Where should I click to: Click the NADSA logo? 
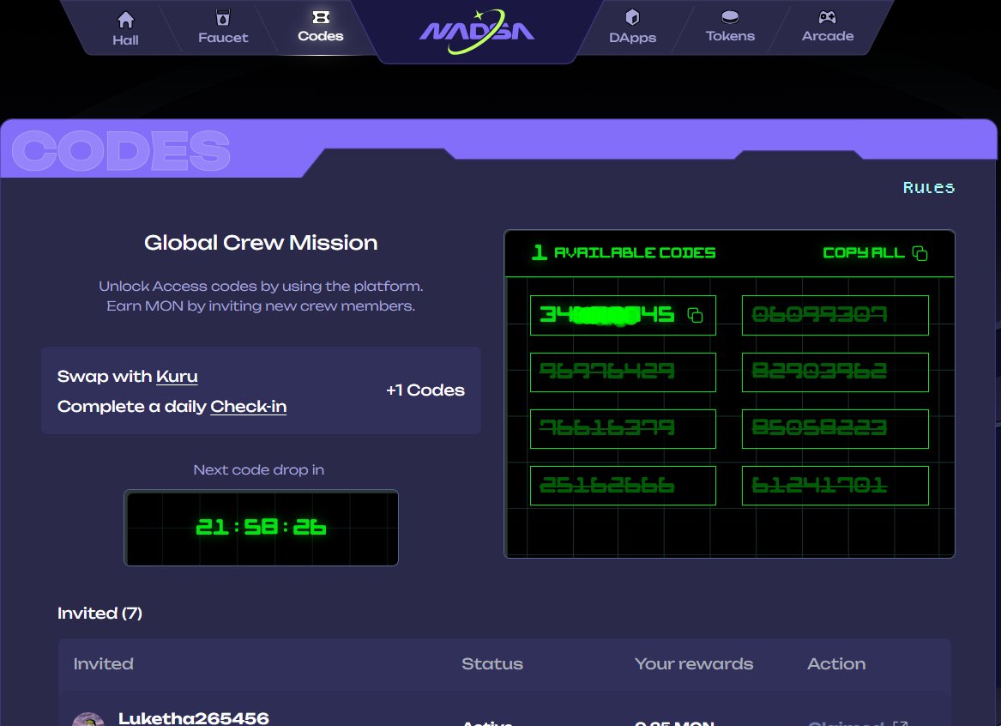click(477, 31)
